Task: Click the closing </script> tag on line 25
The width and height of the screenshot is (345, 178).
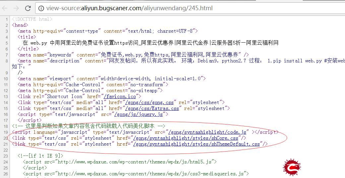Action: coord(35,168)
